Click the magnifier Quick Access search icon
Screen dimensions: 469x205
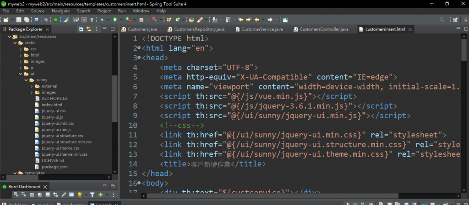442,20
